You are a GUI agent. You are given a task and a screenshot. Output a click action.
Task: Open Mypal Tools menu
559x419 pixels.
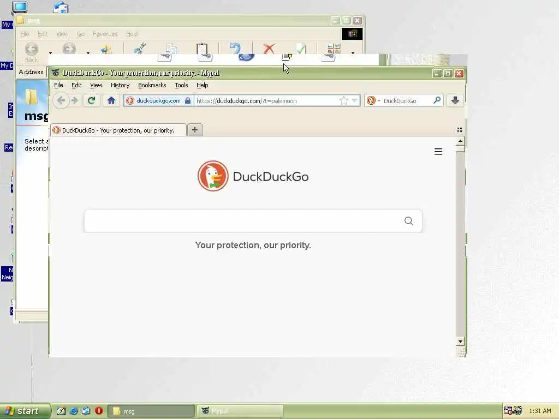pyautogui.click(x=181, y=85)
